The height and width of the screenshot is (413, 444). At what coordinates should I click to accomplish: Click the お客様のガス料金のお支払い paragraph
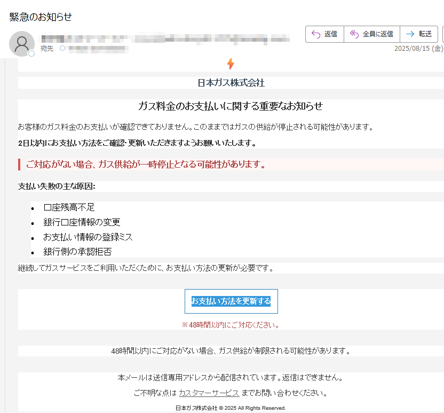pos(196,127)
